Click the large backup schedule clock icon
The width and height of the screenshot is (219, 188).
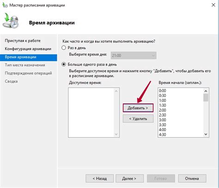click(x=11, y=21)
